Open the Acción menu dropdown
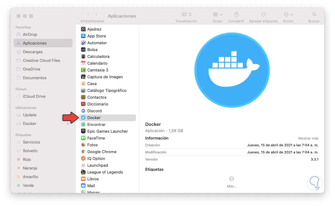This screenshot has width=335, height=206. (x=288, y=14)
